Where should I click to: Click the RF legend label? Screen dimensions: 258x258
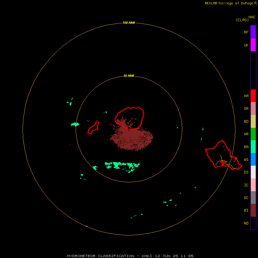[x=246, y=32]
